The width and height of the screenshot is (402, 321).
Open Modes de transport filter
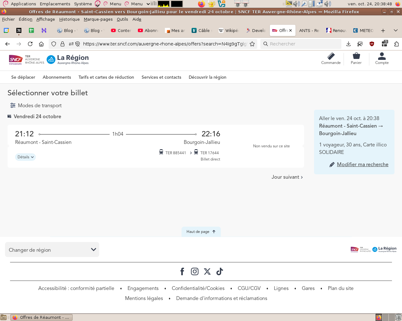[36, 106]
